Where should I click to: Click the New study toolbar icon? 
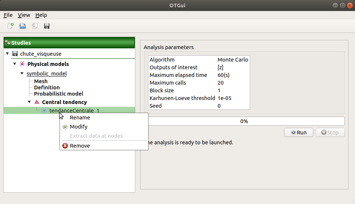pyautogui.click(x=11, y=26)
